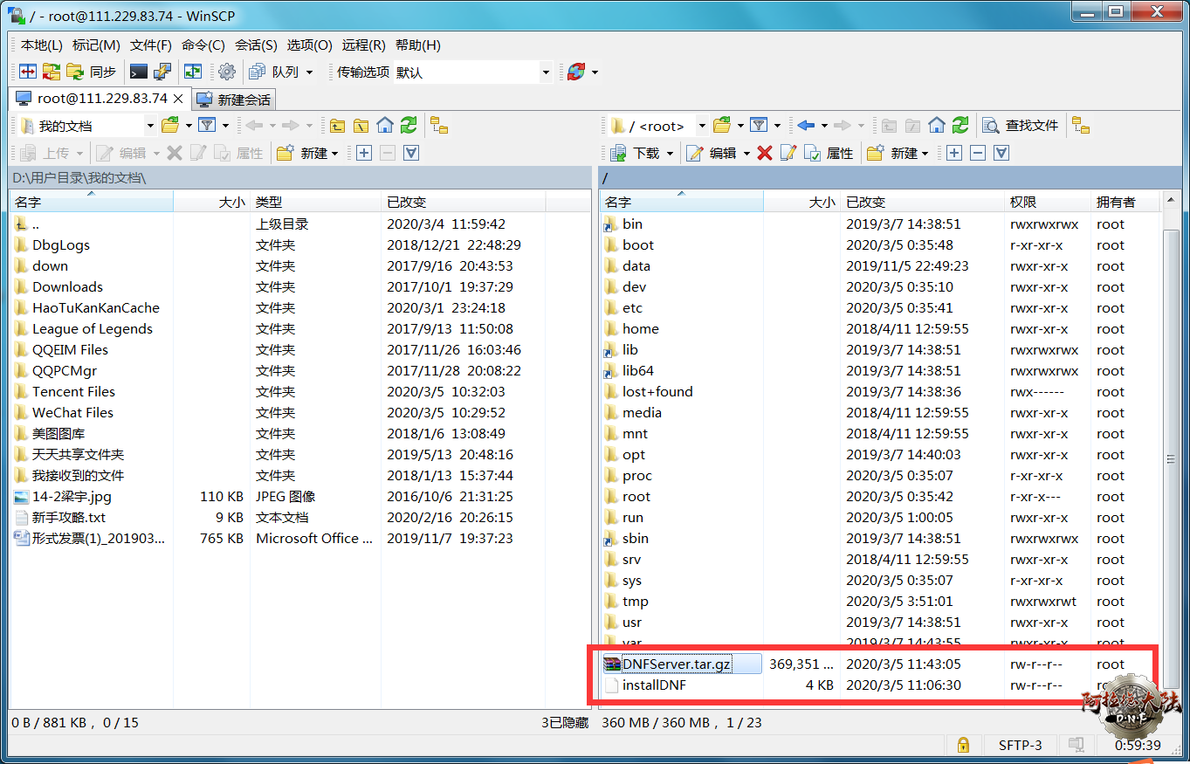
Task: Refresh the remote panel directory
Action: (x=960, y=126)
